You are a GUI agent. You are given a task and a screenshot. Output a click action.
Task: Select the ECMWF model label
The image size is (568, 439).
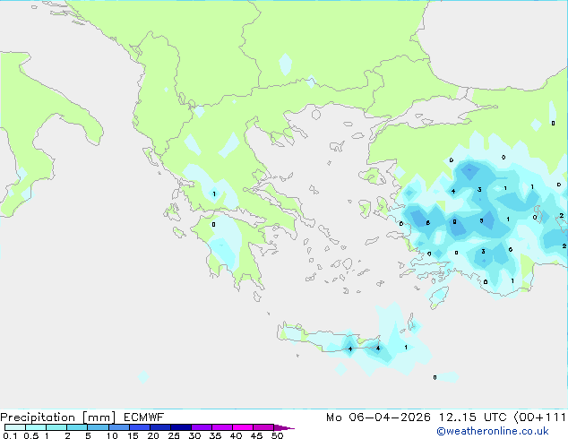click(x=144, y=417)
